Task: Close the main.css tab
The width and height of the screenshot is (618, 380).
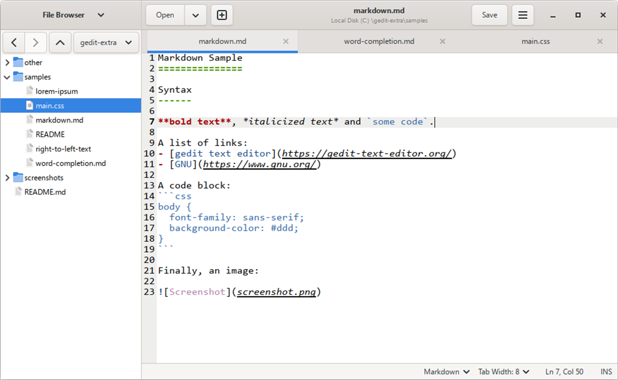Action: (x=600, y=42)
